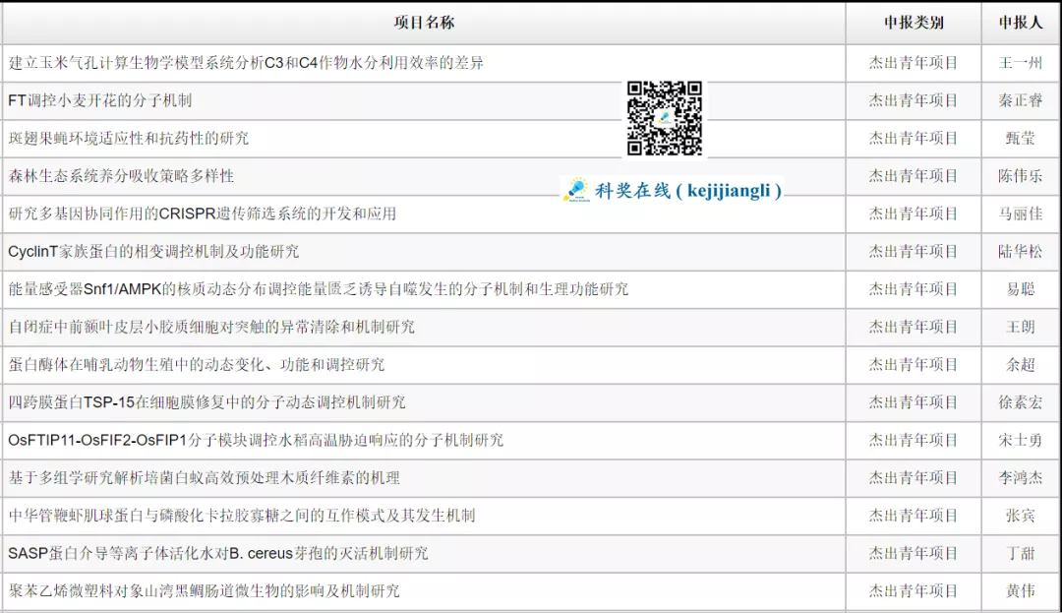Select the 申报人 column header

point(1020,23)
